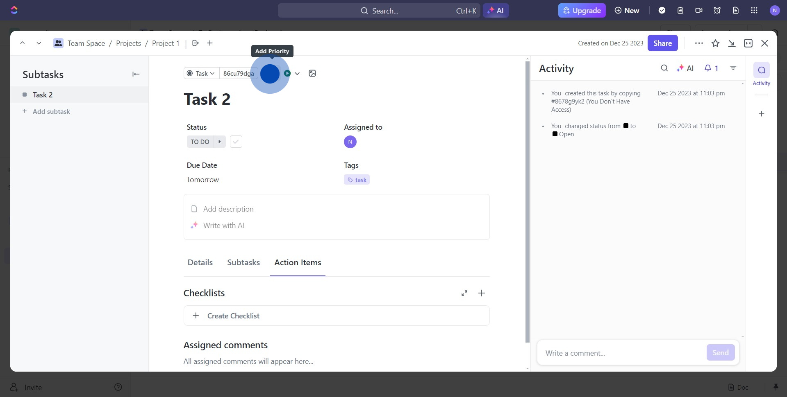Screen dimensions: 787x397
Task: Remove or open the 'task' tag chip
Action: tap(357, 180)
